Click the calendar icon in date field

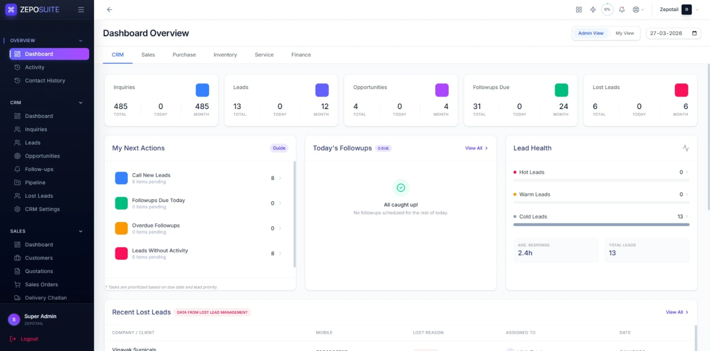(x=694, y=33)
